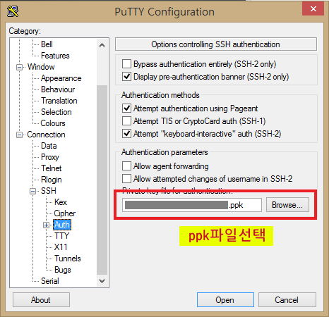
Task: Select Translation category
Action: click(x=59, y=101)
